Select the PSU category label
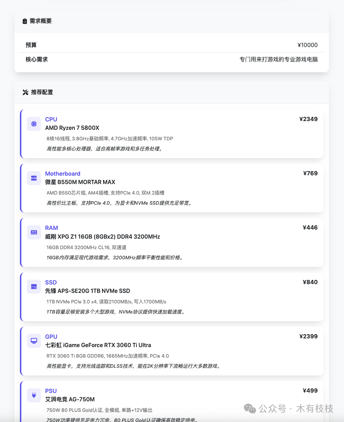Image resolution: width=344 pixels, height=422 pixels. tap(51, 391)
